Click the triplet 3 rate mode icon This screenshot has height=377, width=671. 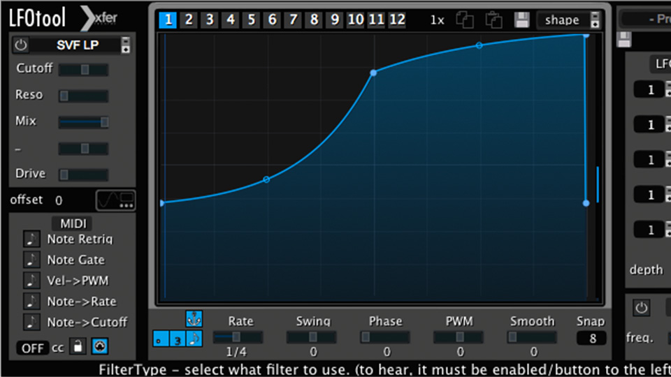coord(178,339)
